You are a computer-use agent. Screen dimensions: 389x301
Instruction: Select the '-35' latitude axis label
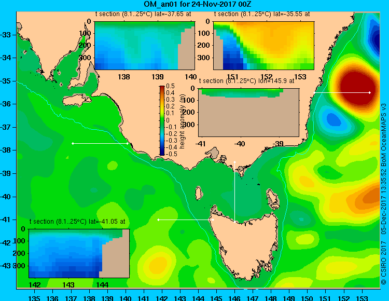click(x=6, y=81)
